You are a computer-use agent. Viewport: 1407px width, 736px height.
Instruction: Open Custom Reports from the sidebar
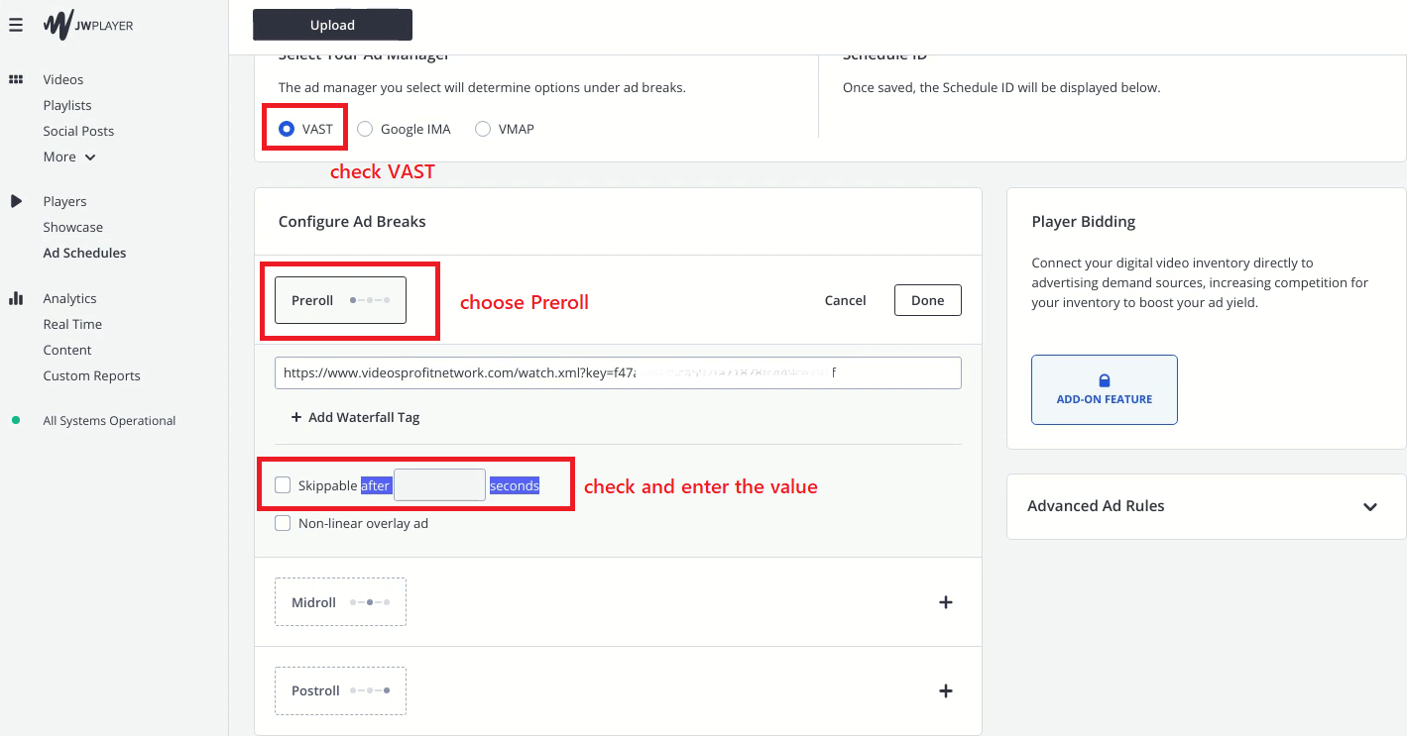(91, 375)
